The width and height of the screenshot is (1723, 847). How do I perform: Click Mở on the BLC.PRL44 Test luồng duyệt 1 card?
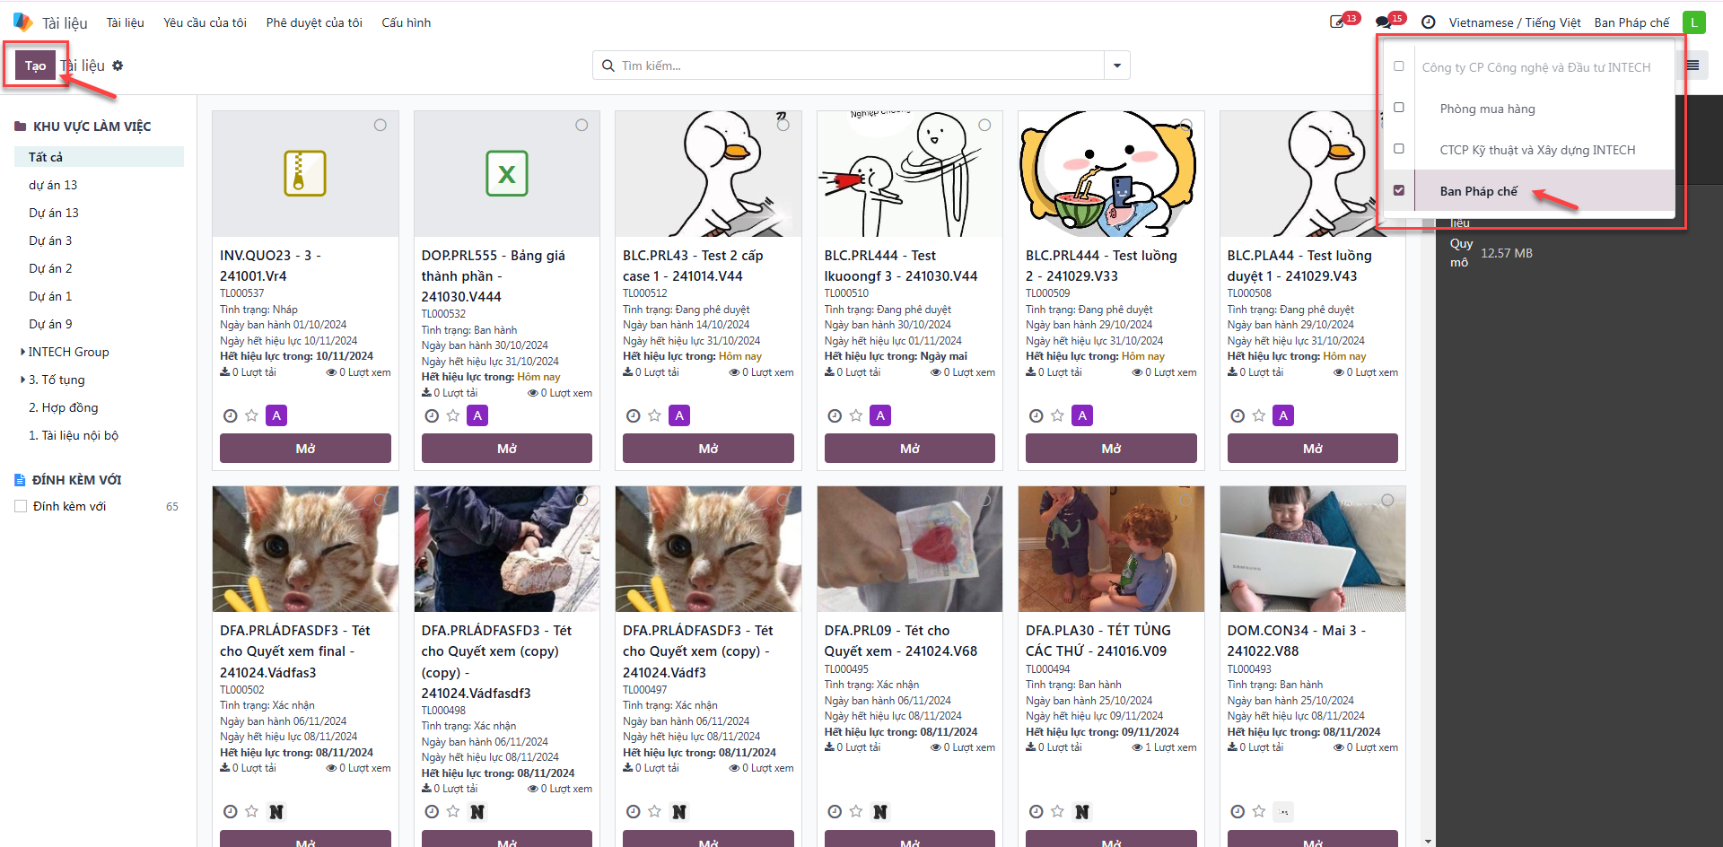1312,449
